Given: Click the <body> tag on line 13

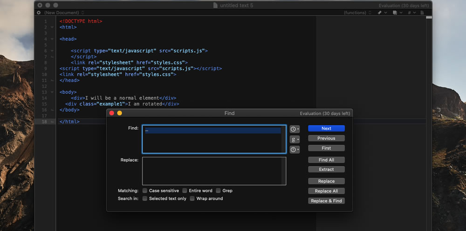Looking at the screenshot, I should click(x=68, y=92).
